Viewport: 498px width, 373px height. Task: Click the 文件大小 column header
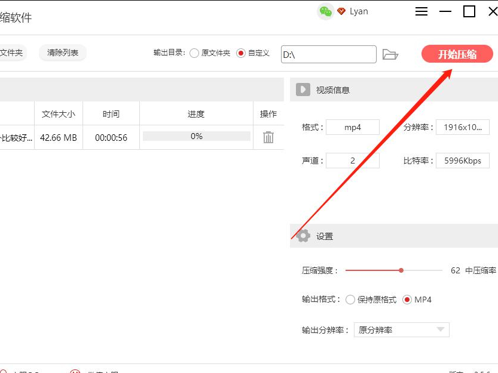[x=59, y=113]
